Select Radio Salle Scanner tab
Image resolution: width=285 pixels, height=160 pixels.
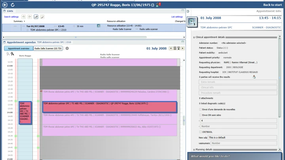tap(47, 48)
